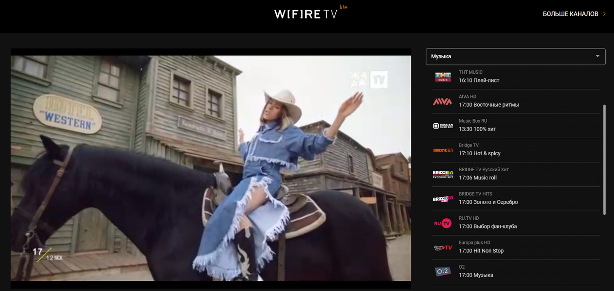Click the Музыка dropdown arrow
The height and width of the screenshot is (291, 614).
tap(598, 57)
